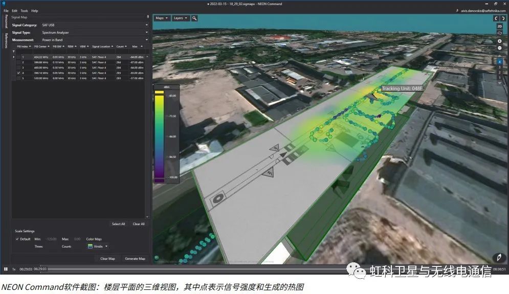Zoom in on the map

(500, 41)
